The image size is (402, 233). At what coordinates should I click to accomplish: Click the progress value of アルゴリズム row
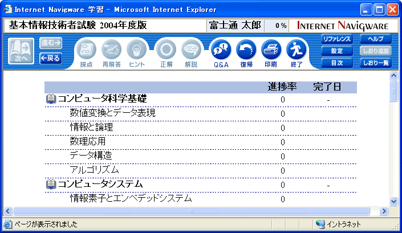tap(282, 170)
